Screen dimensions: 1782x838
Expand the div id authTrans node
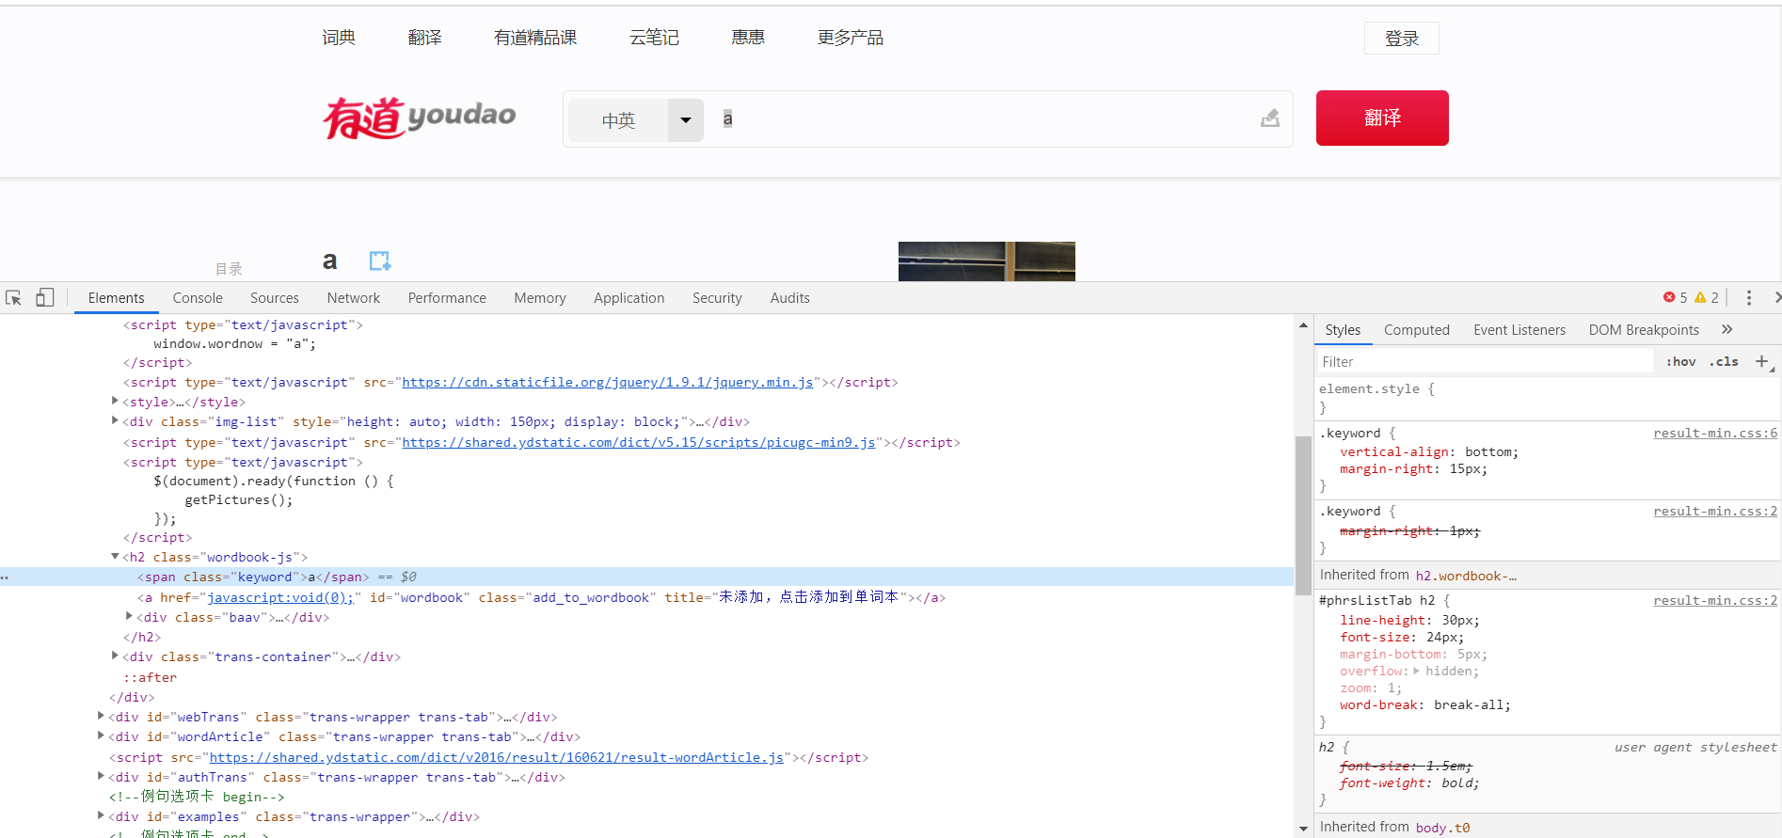click(101, 776)
